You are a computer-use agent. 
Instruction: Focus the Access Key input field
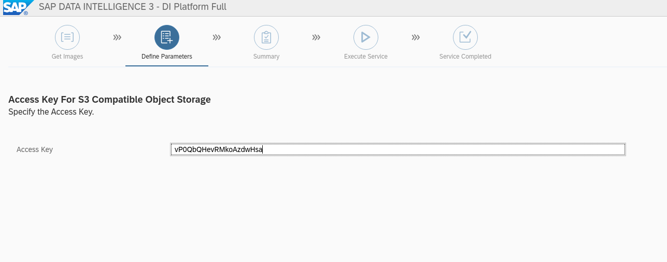(398, 149)
